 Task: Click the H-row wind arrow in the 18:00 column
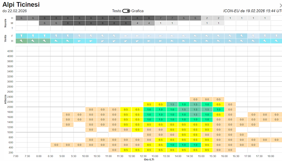(x=276, y=41)
